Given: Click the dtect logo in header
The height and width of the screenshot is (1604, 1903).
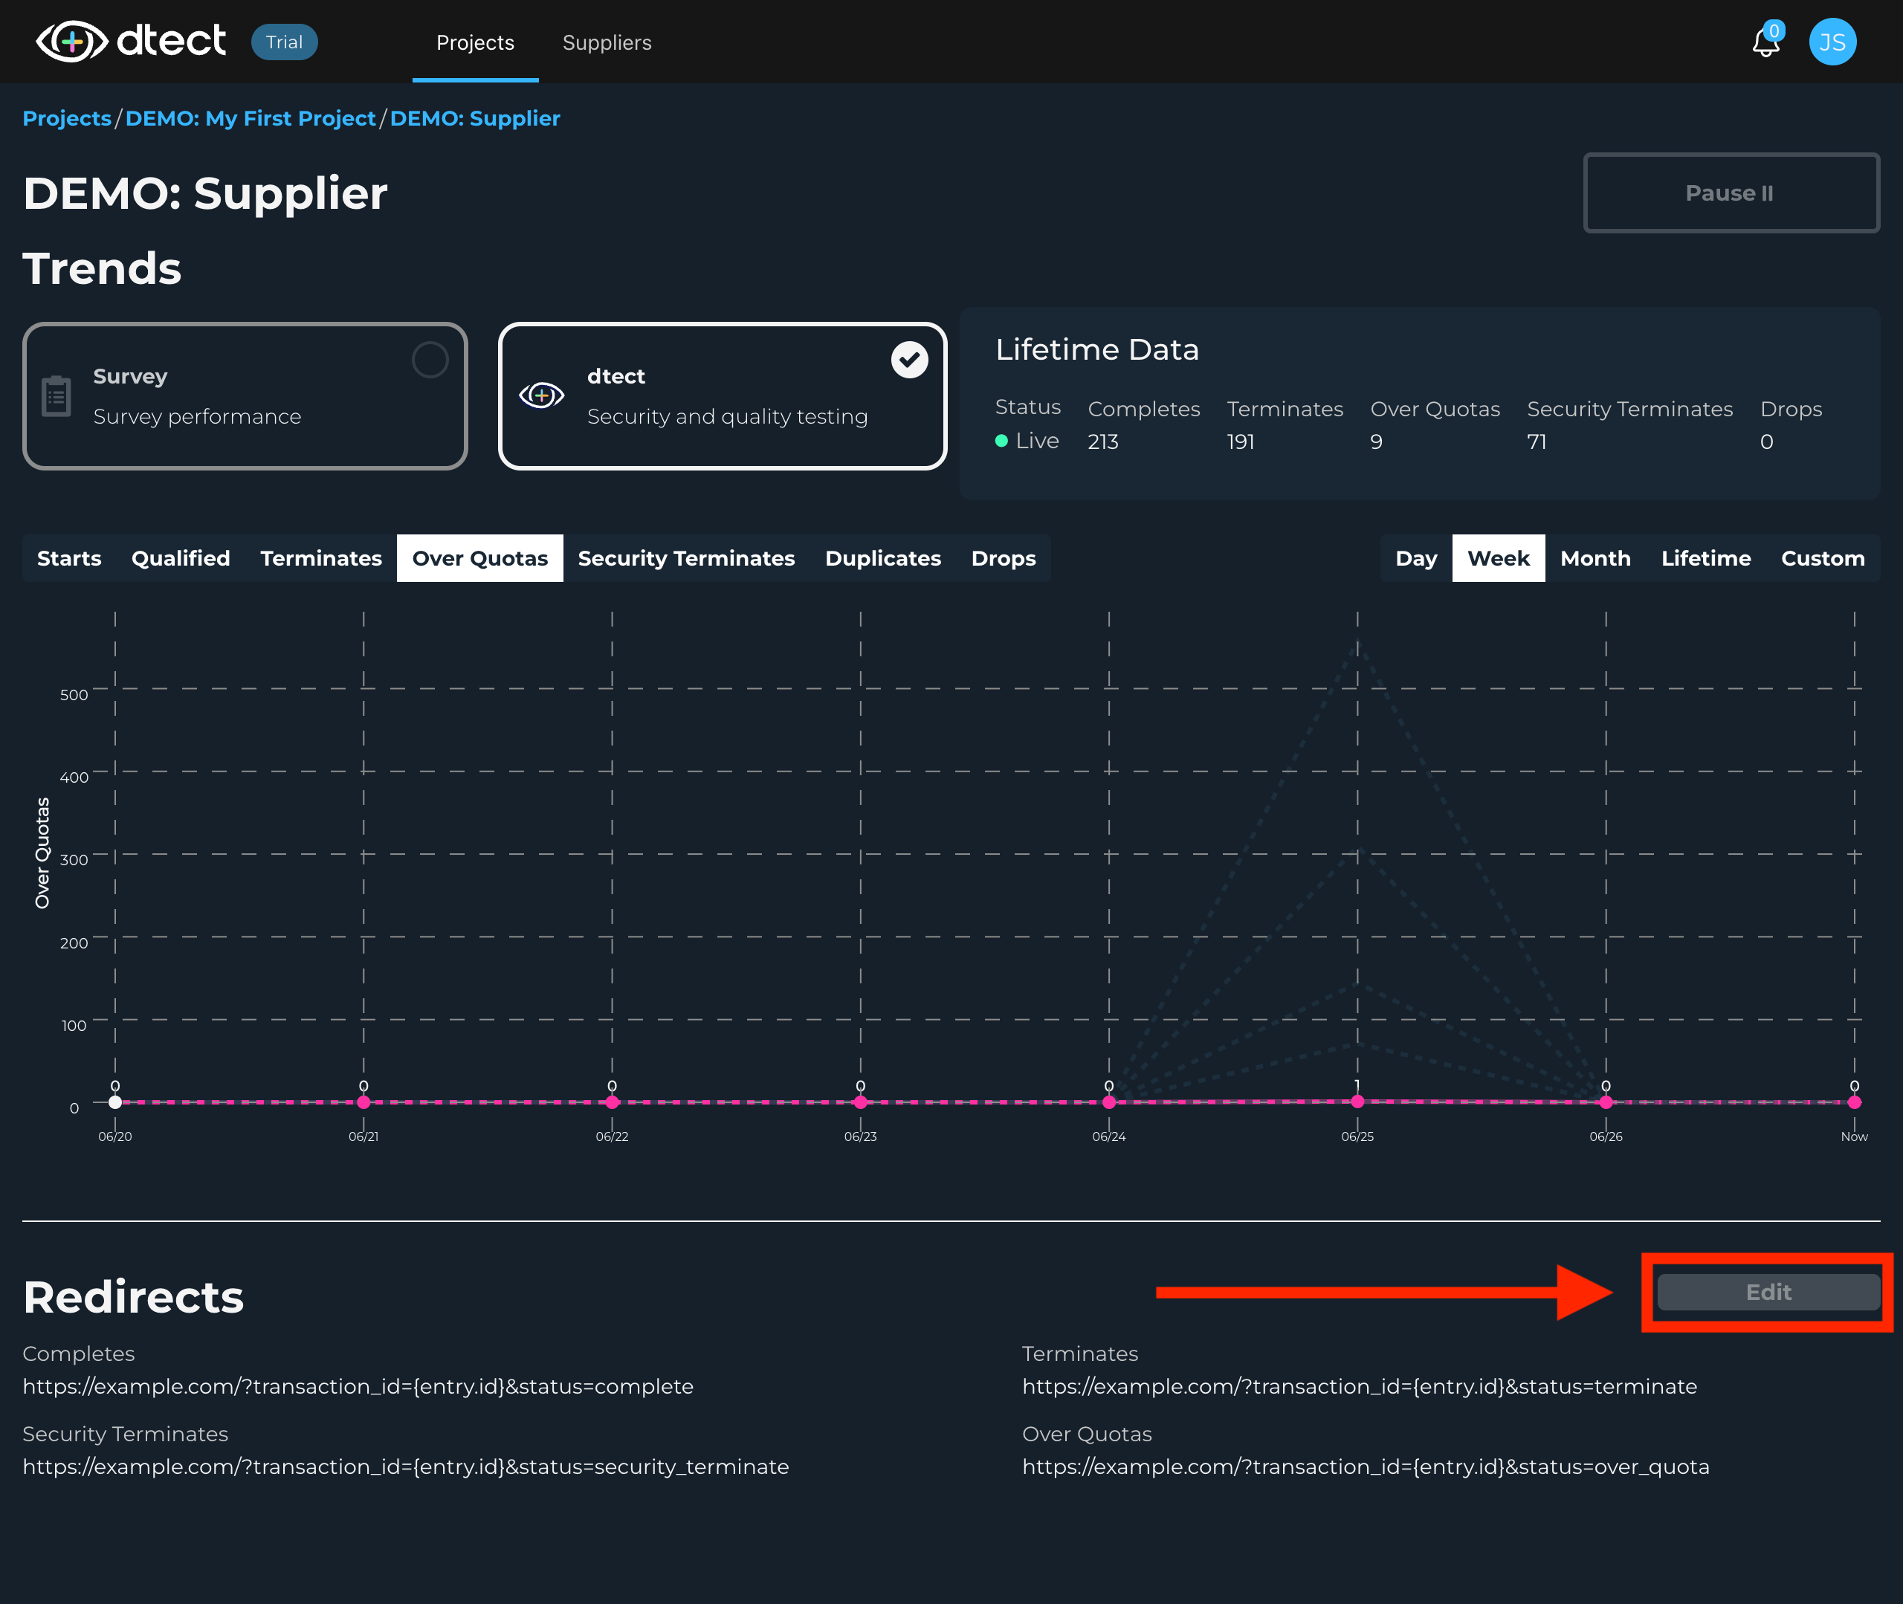Looking at the screenshot, I should (x=130, y=41).
